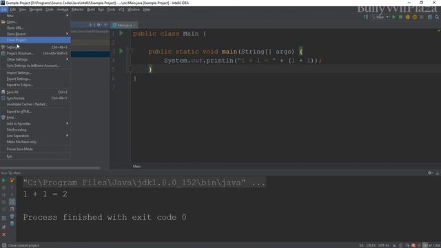Expand the Open Recent submenu
The image size is (441, 248).
click(35, 34)
